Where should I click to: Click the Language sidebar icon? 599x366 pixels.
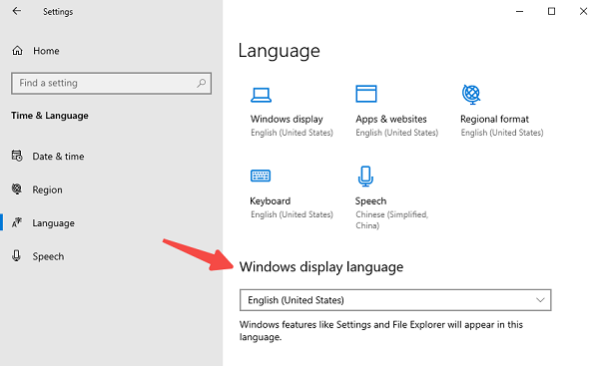click(17, 222)
